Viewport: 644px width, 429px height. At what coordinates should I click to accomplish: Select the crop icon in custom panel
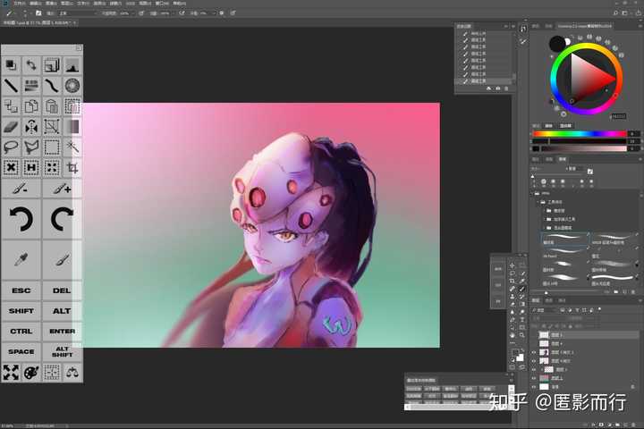click(72, 167)
